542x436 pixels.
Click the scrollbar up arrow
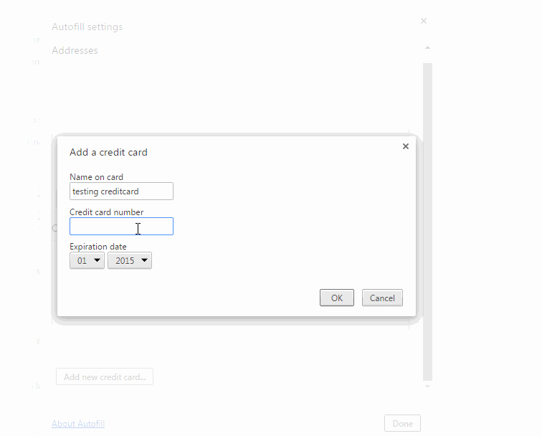point(427,47)
